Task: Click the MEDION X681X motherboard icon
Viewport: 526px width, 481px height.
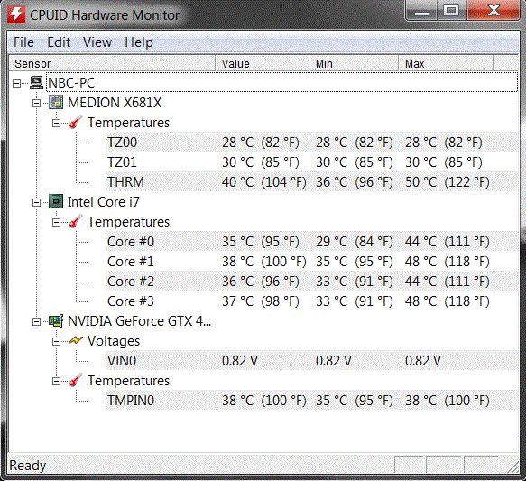Action: (x=56, y=102)
